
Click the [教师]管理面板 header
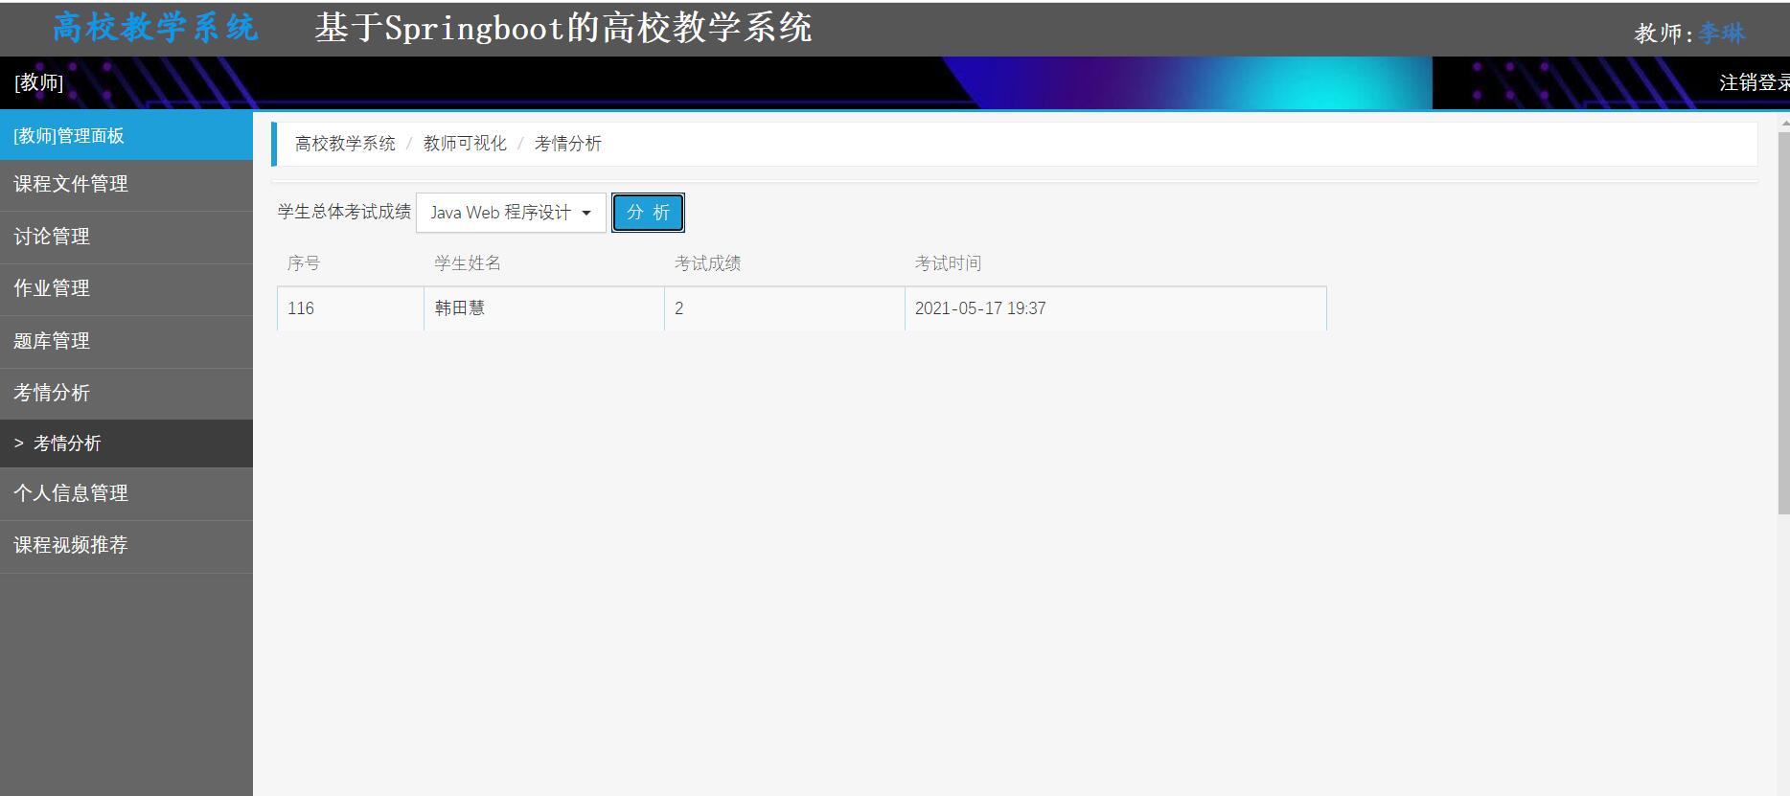point(126,136)
